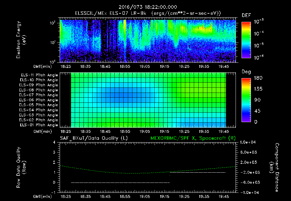Click the Deg pitch angle color bar
This screenshot has height=201, width=291.
click(x=246, y=100)
